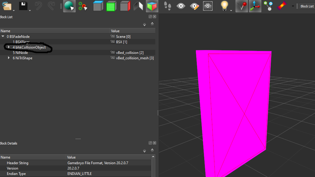315x177 pixels.
Task: Select the 4 bhkCollisionObject row
Action: (78, 47)
